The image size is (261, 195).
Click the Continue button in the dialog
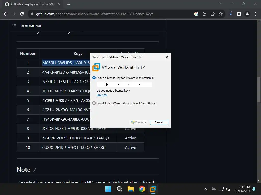point(138,122)
